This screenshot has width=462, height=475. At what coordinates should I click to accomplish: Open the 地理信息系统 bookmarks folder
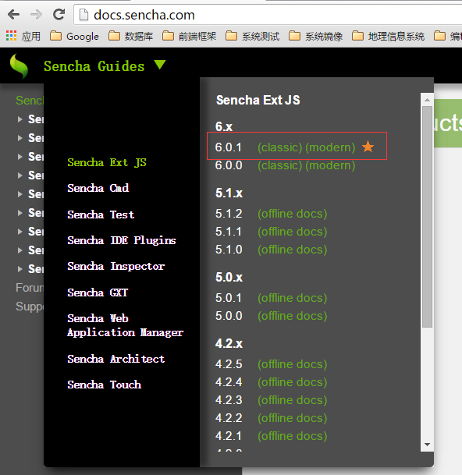coord(389,37)
